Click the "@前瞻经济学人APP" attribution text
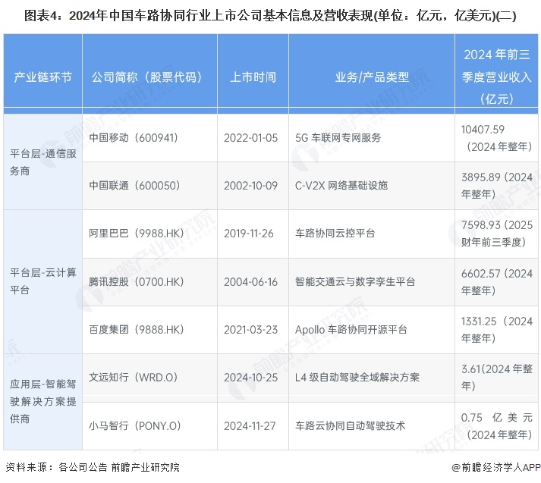The width and height of the screenshot is (541, 483). point(496,468)
